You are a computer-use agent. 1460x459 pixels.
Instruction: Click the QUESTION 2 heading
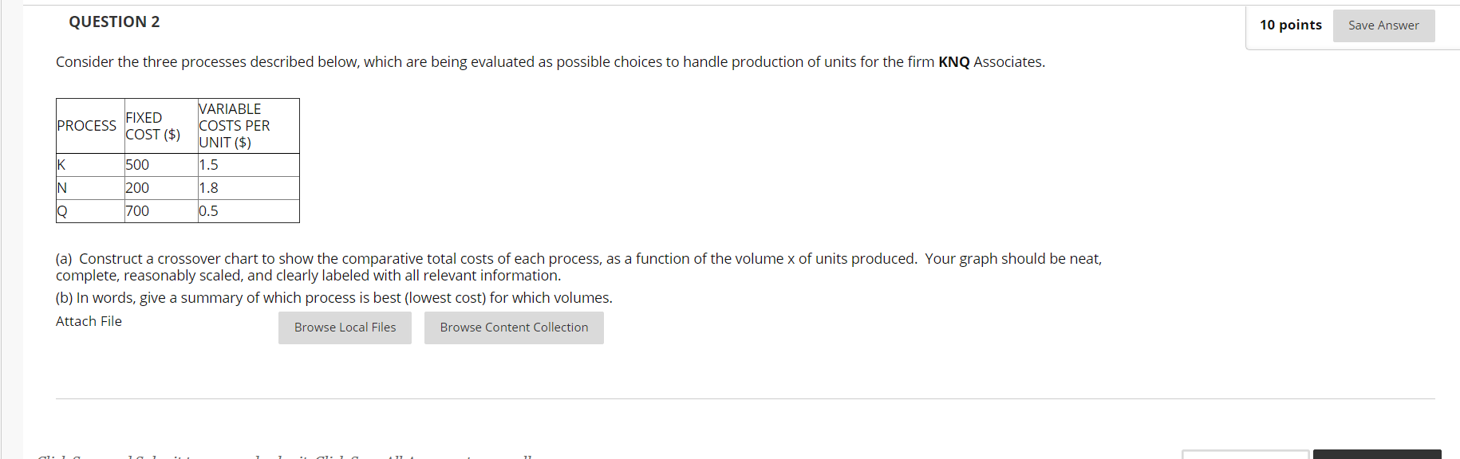pyautogui.click(x=114, y=22)
